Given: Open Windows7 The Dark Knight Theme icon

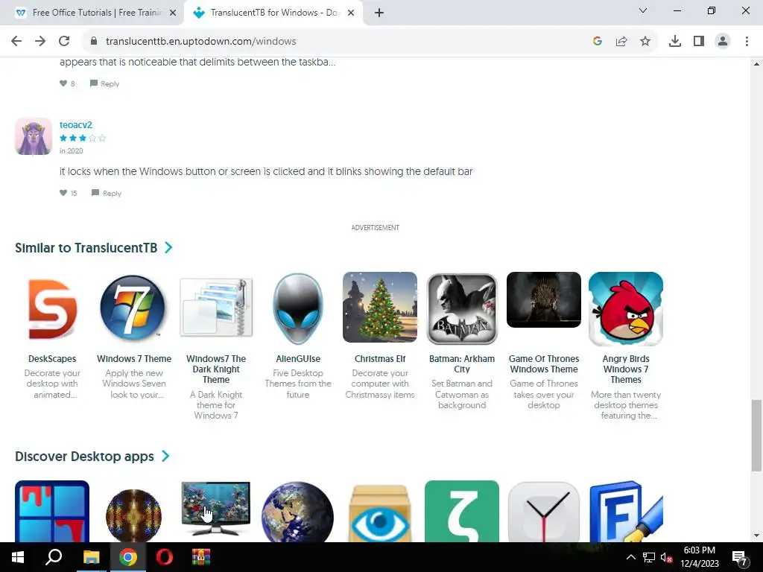Looking at the screenshot, I should click(x=216, y=307).
